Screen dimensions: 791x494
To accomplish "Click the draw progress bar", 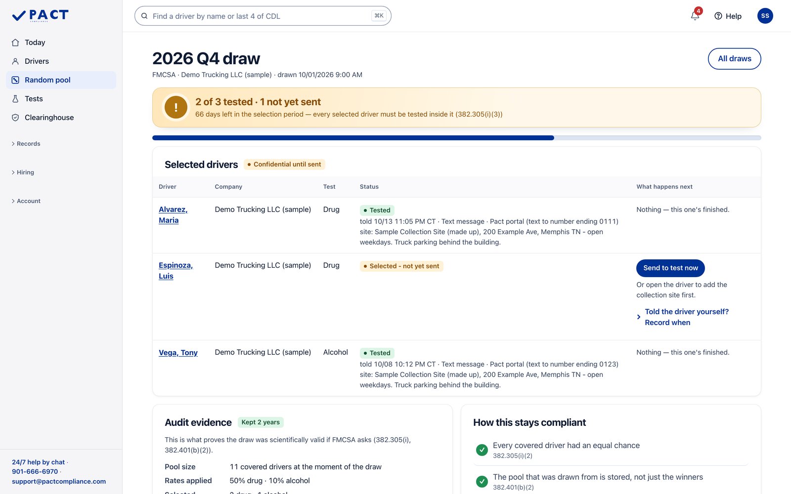I will point(457,138).
